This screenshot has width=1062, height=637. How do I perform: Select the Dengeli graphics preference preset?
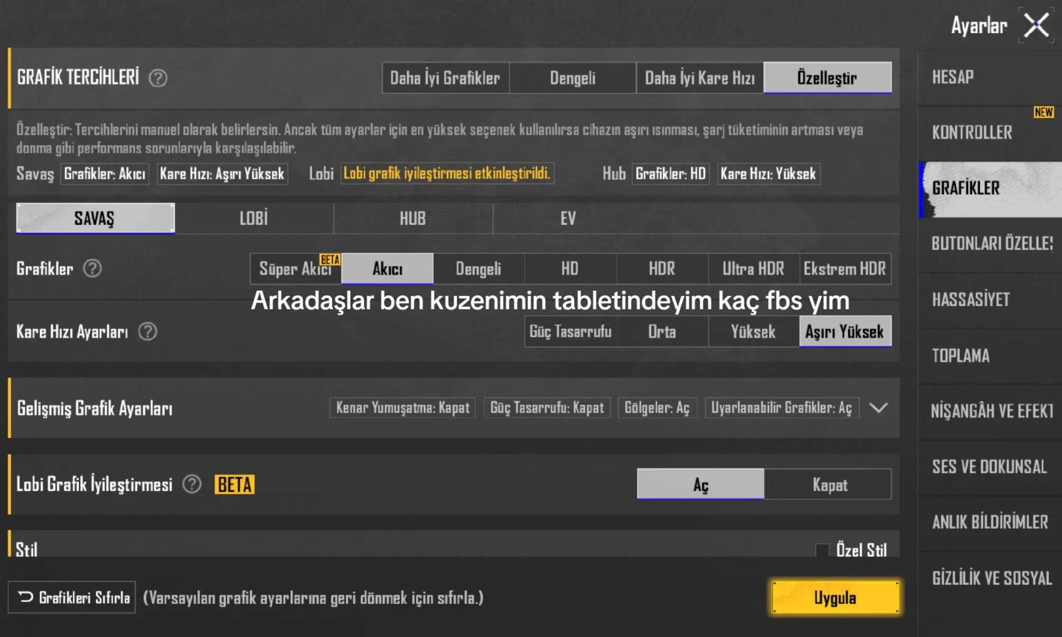tap(572, 78)
